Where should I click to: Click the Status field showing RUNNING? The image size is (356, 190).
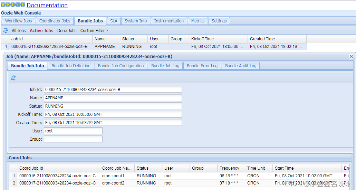(113, 106)
